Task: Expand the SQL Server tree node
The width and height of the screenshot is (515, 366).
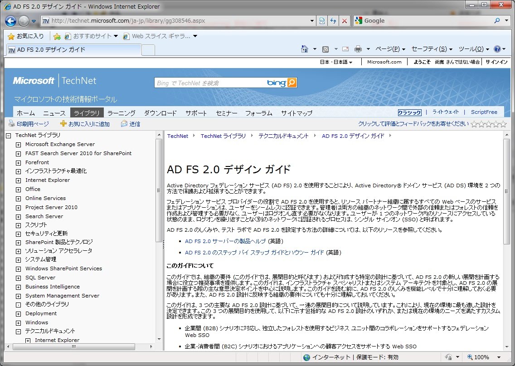Action: 19,278
